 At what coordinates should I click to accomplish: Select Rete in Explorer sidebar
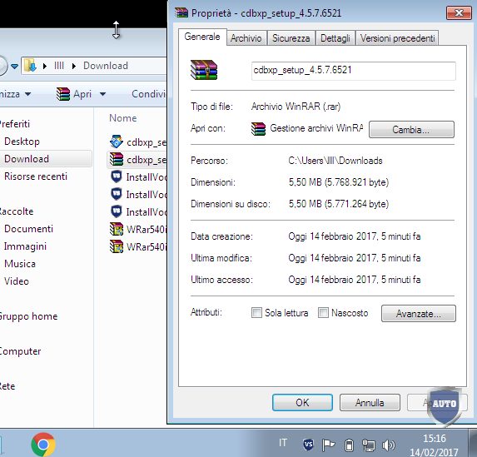[7, 386]
